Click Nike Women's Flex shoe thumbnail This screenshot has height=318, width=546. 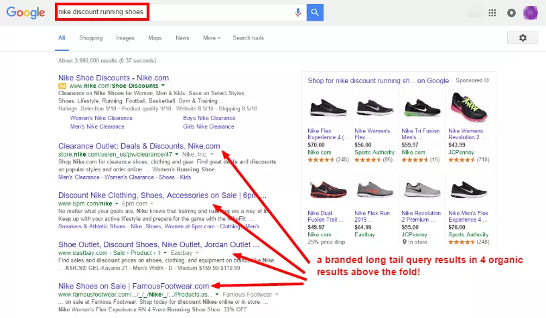(374, 108)
